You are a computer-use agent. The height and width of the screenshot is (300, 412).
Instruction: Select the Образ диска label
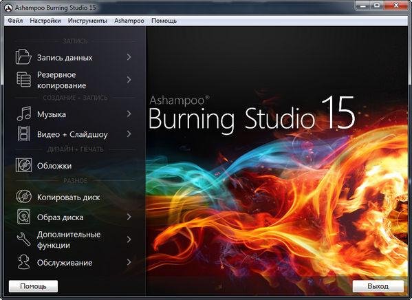tap(60, 217)
